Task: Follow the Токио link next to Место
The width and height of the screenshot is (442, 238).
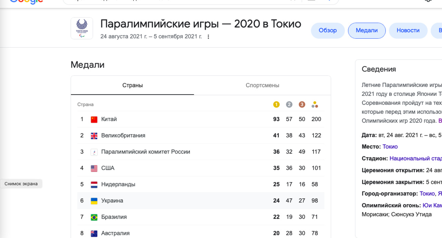Action: click(390, 147)
